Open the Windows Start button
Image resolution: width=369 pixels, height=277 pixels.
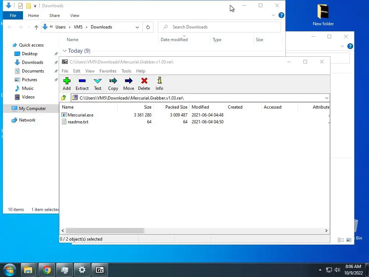coord(10,270)
